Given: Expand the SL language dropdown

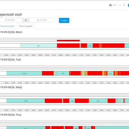Looking at the screenshot, I should (122, 5).
